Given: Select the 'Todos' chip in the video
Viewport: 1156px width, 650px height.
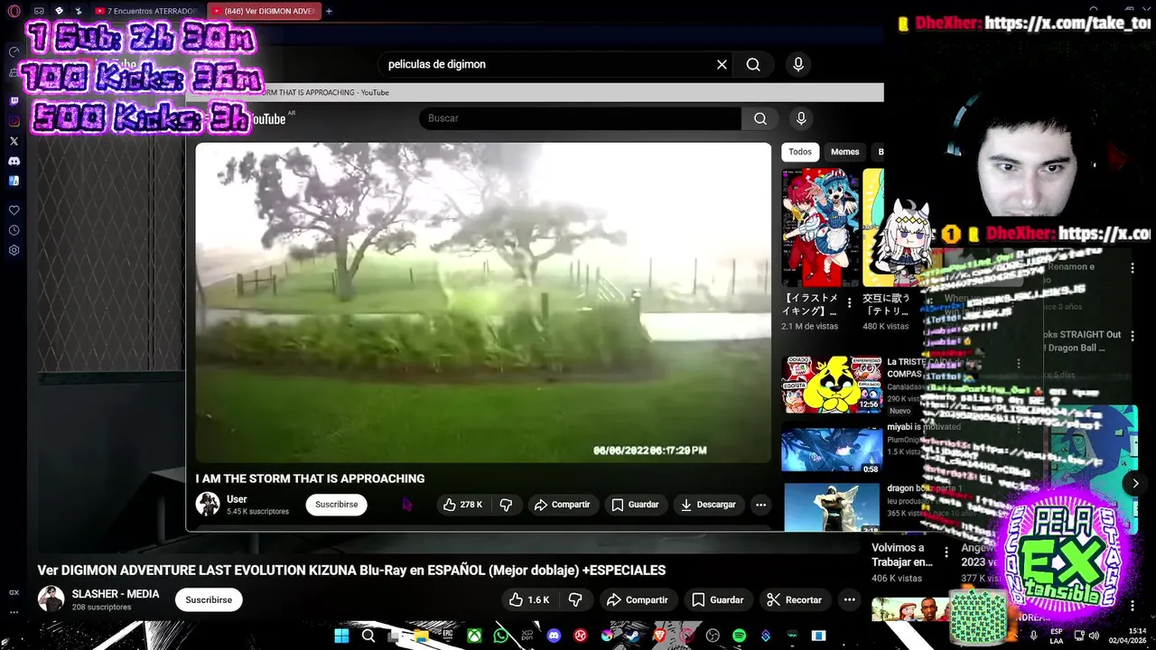Looking at the screenshot, I should coord(800,152).
